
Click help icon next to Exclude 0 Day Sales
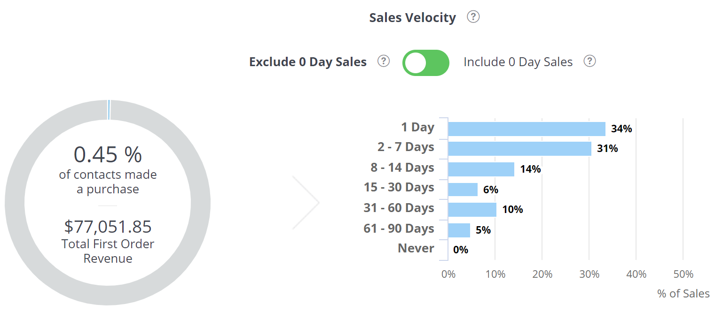point(384,61)
